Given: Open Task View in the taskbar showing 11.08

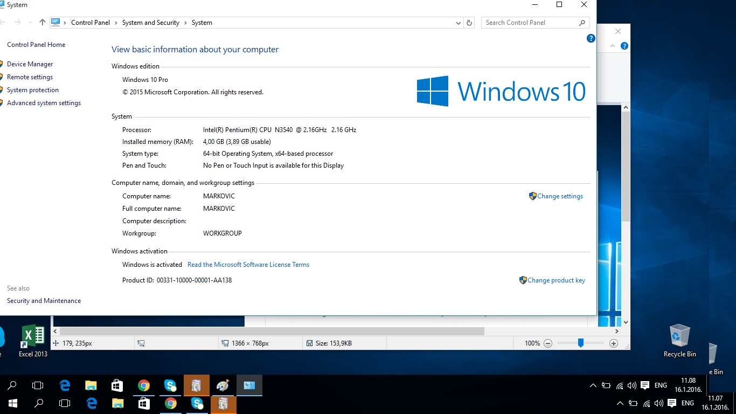Looking at the screenshot, I should pyautogui.click(x=38, y=385).
